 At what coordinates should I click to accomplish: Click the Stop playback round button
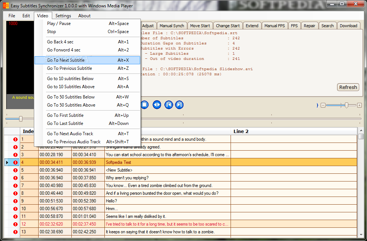click(x=145, y=104)
